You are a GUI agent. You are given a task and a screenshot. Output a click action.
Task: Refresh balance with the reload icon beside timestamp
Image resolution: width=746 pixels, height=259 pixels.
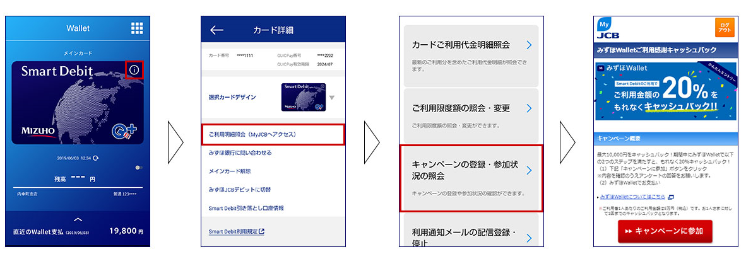97,158
